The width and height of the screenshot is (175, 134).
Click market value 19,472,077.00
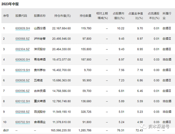pyautogui.click(x=62, y=60)
